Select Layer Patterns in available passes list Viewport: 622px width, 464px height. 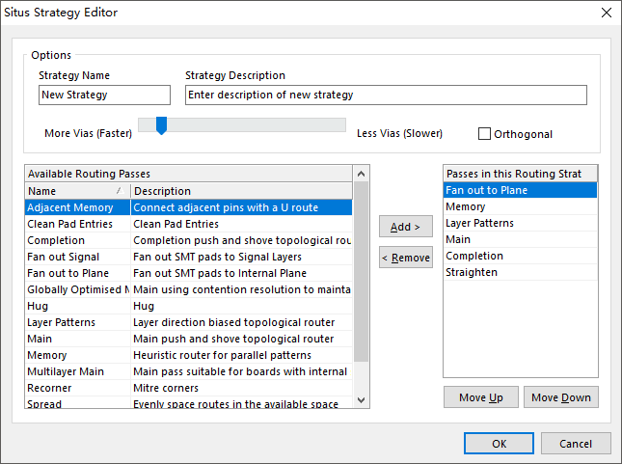[78, 322]
